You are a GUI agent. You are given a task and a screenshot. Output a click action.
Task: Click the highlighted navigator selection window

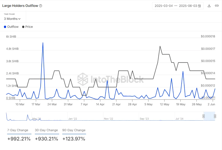[x=209, y=116]
